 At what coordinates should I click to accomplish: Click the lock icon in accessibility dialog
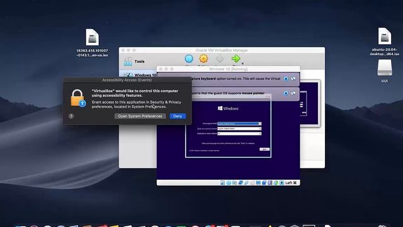[x=78, y=98]
